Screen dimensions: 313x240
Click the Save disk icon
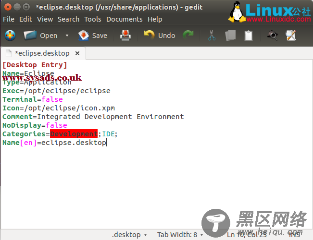[84, 36]
